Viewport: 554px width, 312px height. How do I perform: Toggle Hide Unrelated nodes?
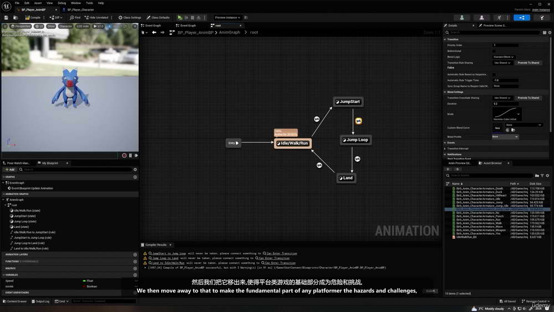pos(96,17)
